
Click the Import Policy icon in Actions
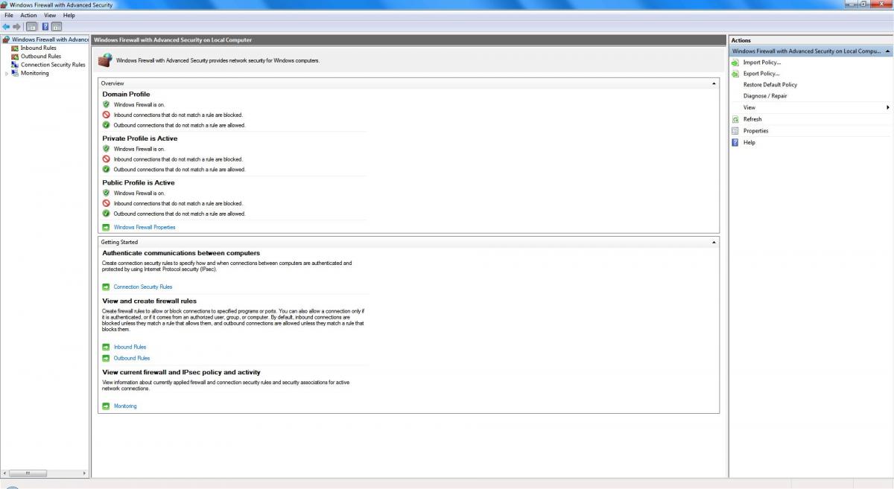point(736,63)
